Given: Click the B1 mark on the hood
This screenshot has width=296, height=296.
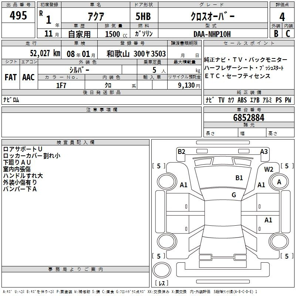Looking at the screenshot, I should click(239, 178).
